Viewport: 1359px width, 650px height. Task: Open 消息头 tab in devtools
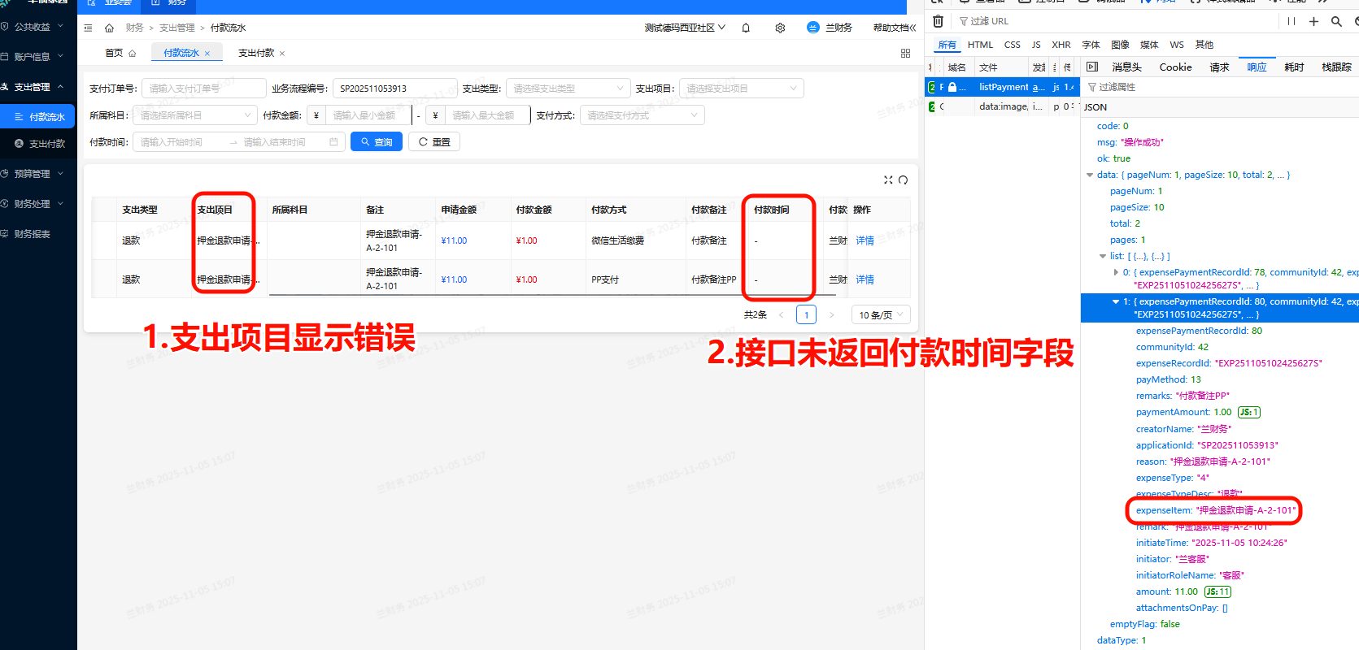point(1126,67)
